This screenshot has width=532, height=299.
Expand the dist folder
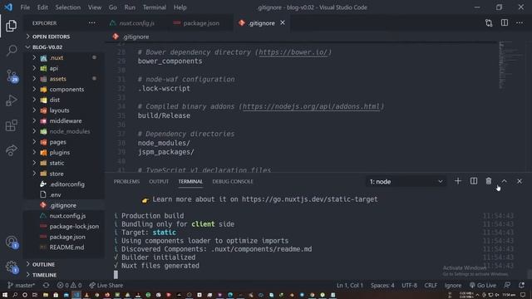(54, 100)
